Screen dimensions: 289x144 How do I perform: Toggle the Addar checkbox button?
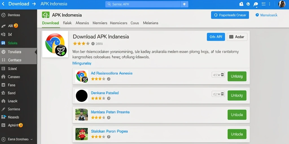point(237,37)
